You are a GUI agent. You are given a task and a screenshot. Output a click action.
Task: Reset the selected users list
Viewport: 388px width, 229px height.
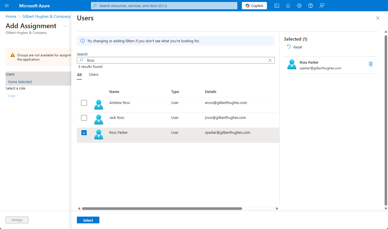[294, 47]
